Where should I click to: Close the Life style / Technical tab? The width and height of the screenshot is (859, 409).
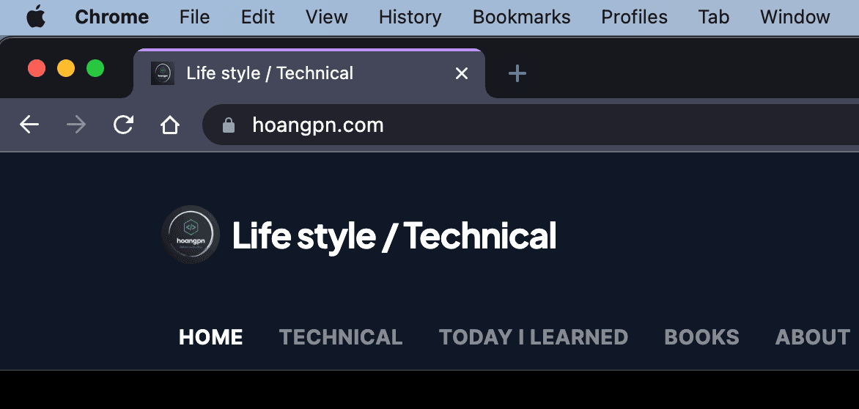coord(462,73)
